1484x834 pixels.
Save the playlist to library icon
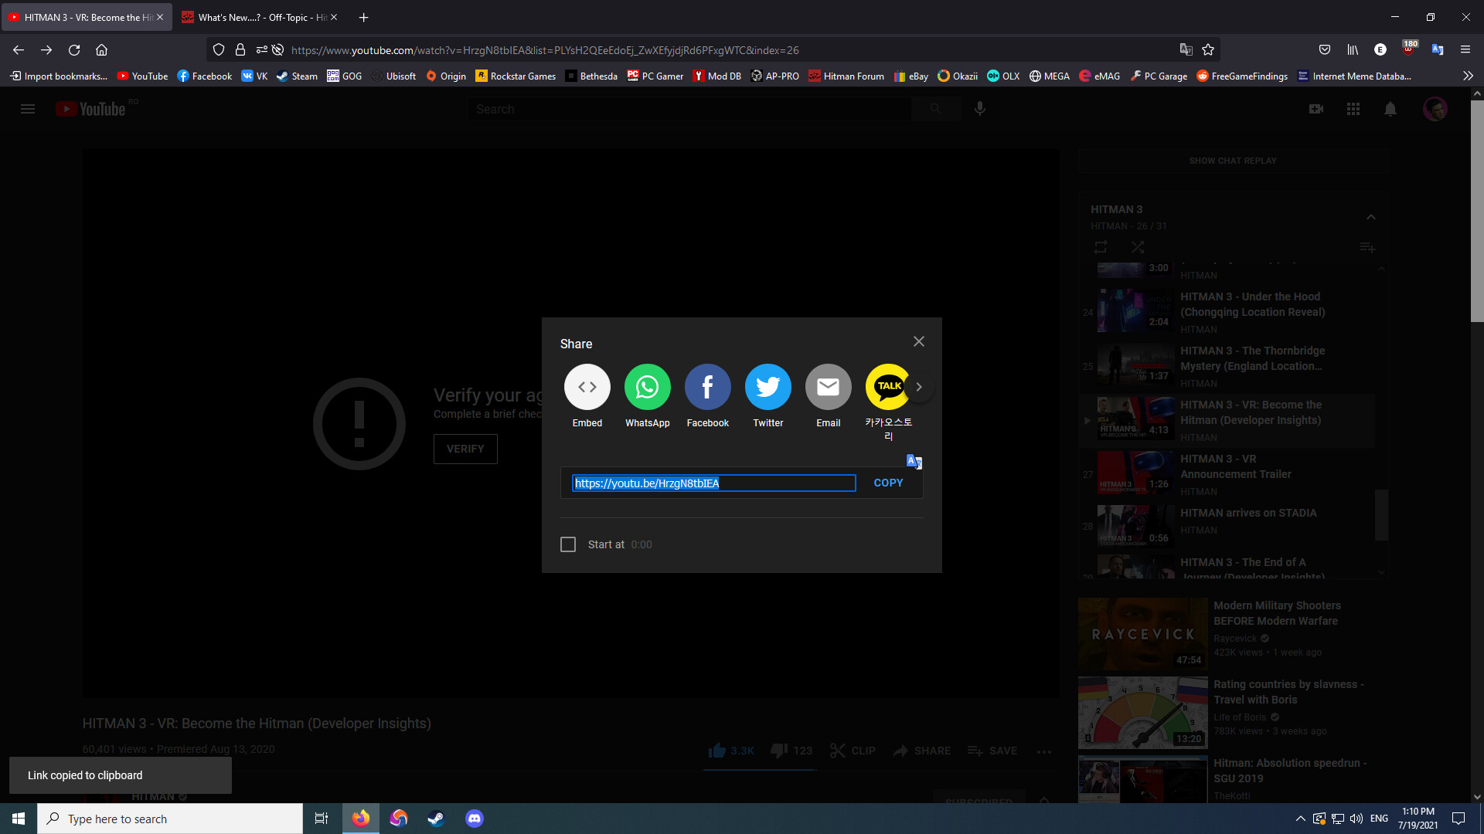[1367, 247]
